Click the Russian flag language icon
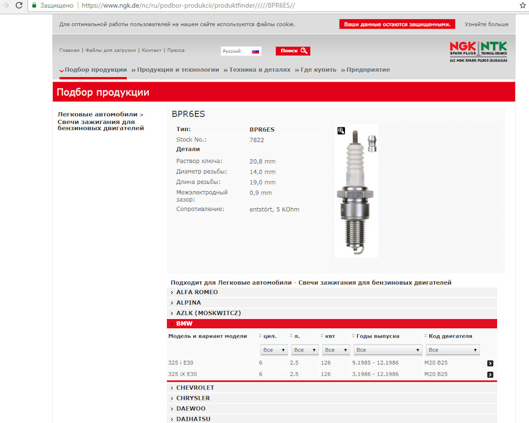This screenshot has width=529, height=423. pyautogui.click(x=255, y=51)
